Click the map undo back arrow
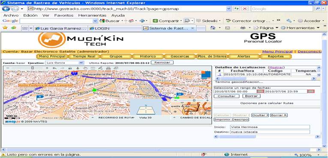The width and height of the screenshot is (328, 158). 54,68
